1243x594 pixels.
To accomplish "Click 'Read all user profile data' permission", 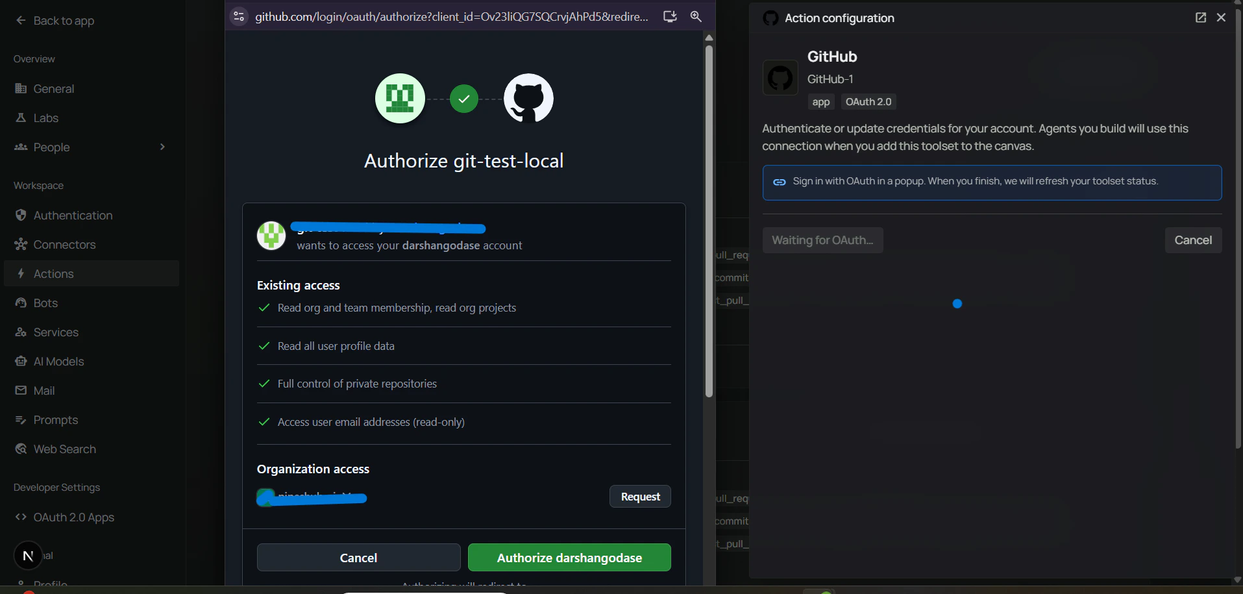I will click(x=336, y=346).
